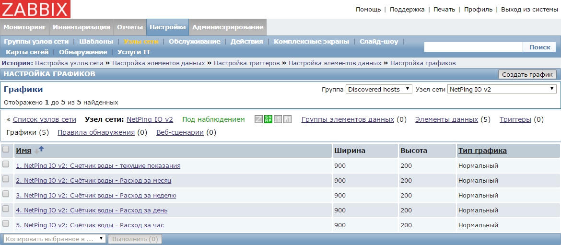Open the Элементы данных link
The height and width of the screenshot is (245, 561).
click(x=446, y=119)
